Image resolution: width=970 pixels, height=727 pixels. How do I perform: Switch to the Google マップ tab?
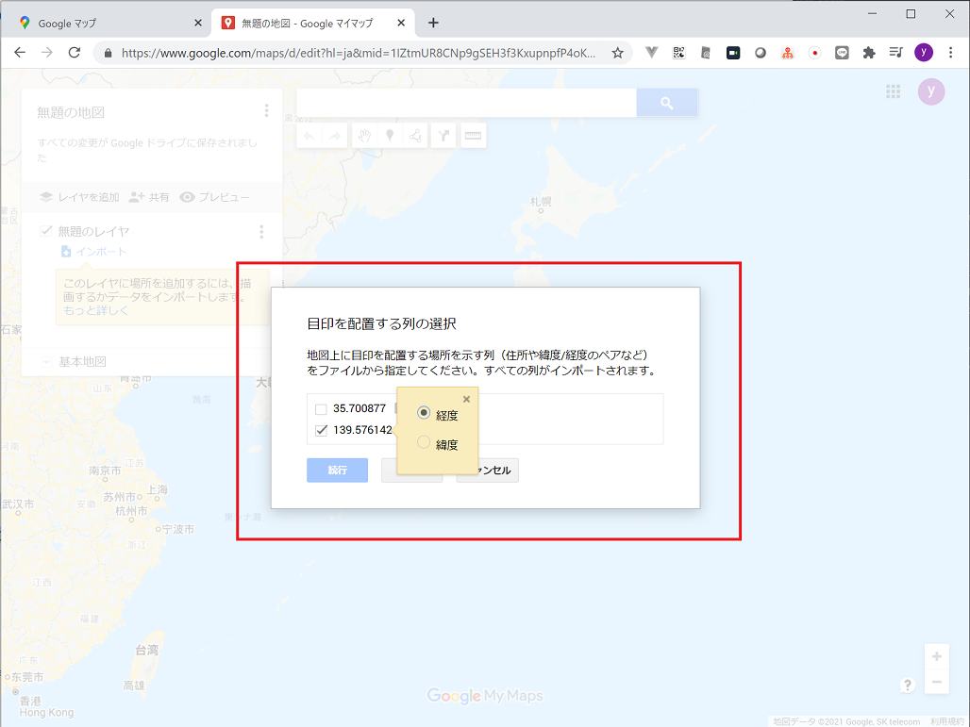[104, 21]
